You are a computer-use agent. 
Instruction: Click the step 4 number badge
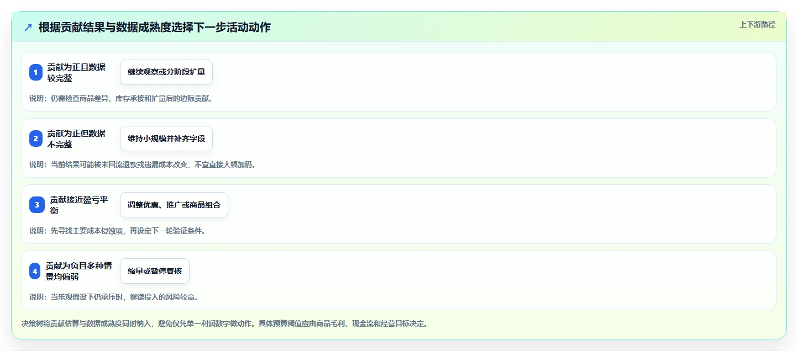click(x=35, y=271)
